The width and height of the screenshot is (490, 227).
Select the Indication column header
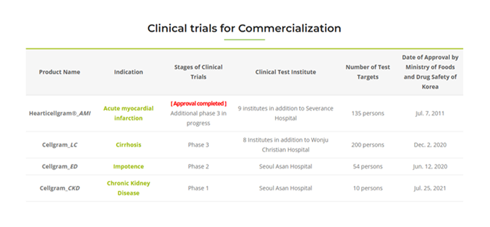(128, 72)
